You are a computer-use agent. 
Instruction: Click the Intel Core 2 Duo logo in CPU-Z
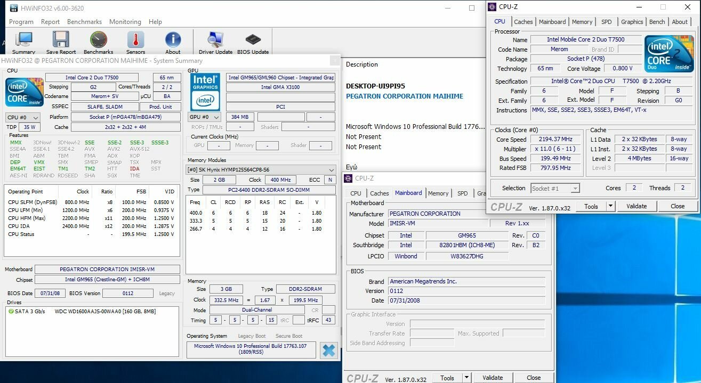(x=669, y=54)
